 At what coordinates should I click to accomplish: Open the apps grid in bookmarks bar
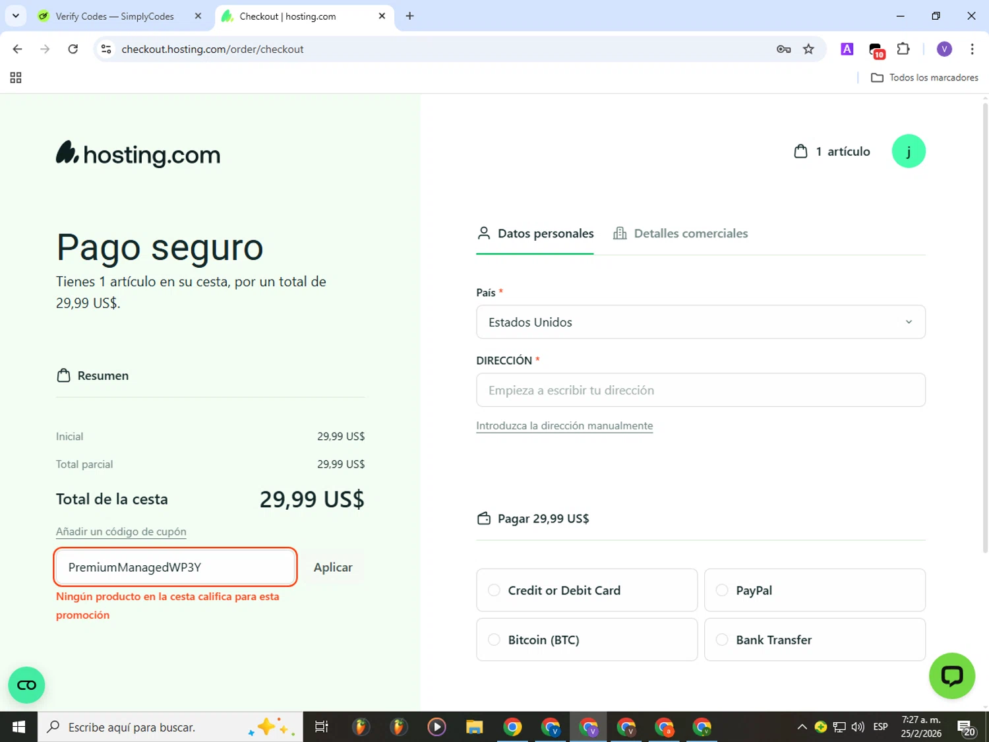point(16,78)
